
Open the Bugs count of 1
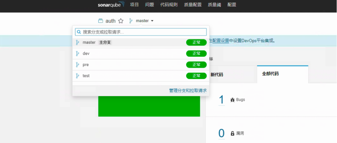221,100
